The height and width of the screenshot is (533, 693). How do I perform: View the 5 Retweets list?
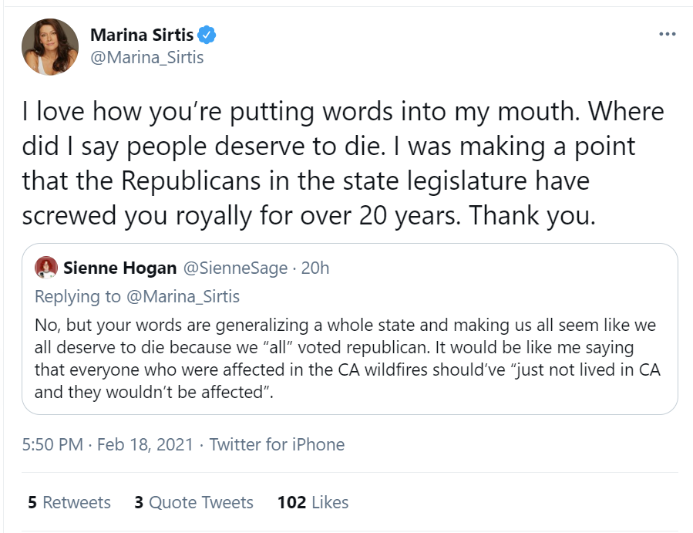click(x=69, y=503)
